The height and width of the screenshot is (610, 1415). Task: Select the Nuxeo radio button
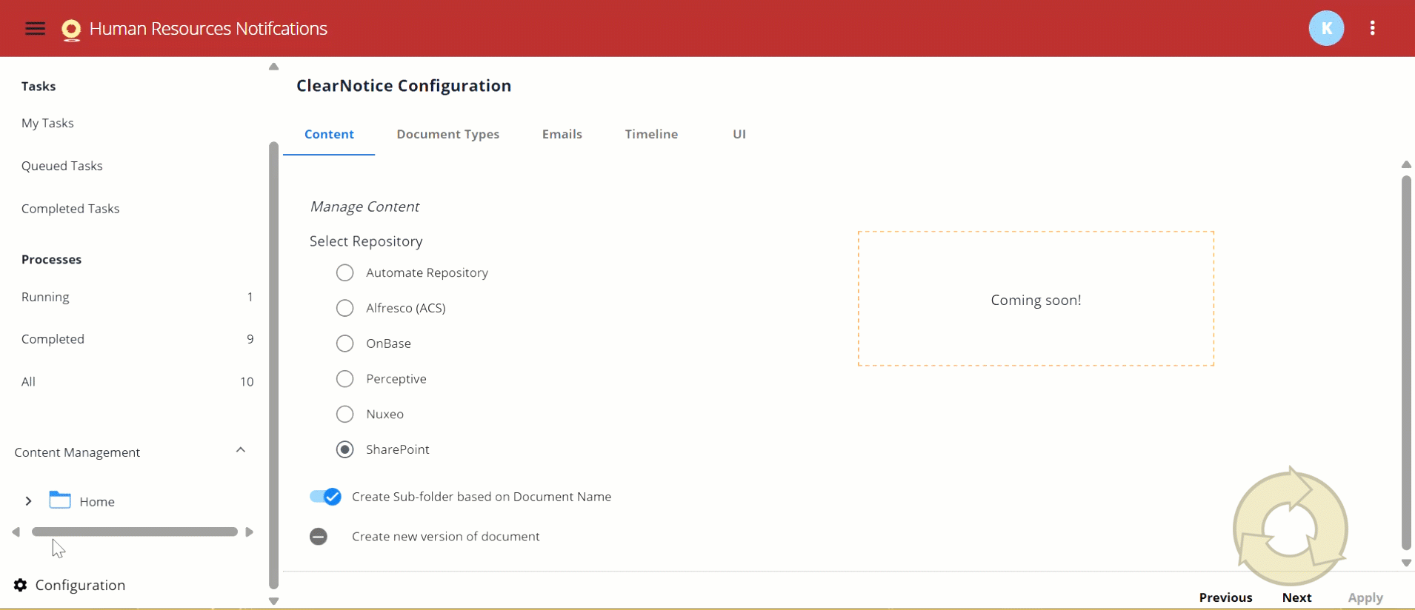pos(344,414)
